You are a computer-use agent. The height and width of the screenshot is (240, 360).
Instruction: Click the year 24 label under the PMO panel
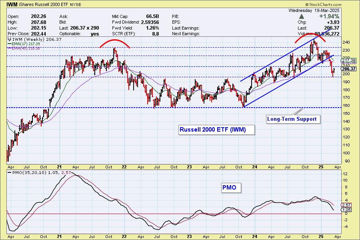(254, 236)
